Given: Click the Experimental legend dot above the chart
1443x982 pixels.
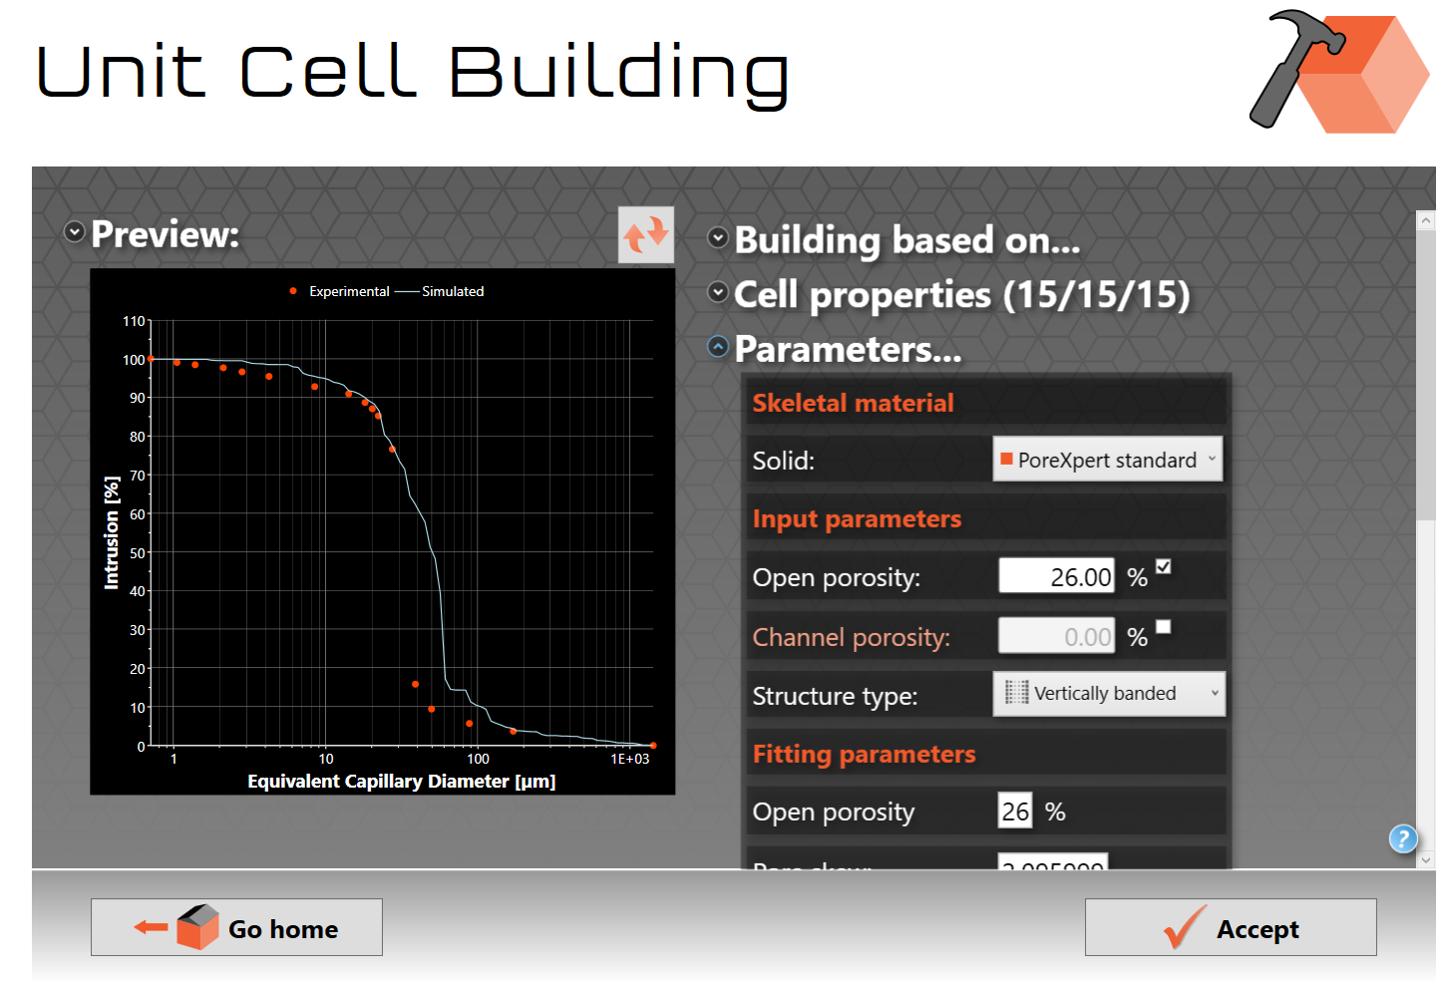Looking at the screenshot, I should [x=292, y=291].
